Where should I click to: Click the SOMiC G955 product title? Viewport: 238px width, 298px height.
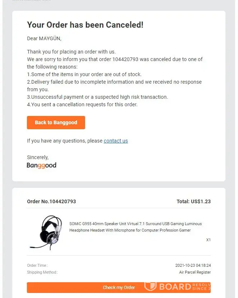tap(135, 227)
